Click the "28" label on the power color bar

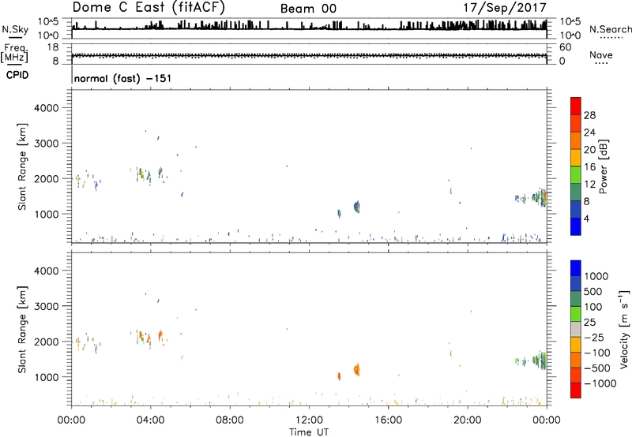[589, 115]
